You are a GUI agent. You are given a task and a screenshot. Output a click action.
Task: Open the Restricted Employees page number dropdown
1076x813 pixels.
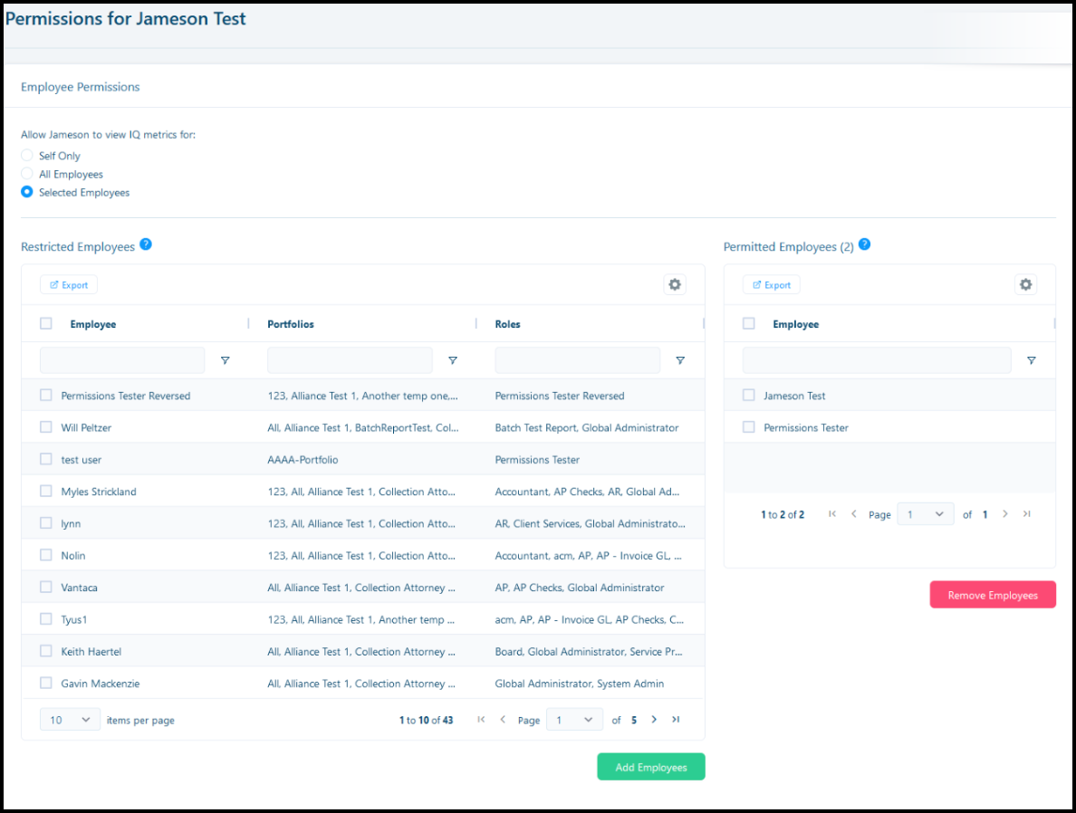pos(574,720)
